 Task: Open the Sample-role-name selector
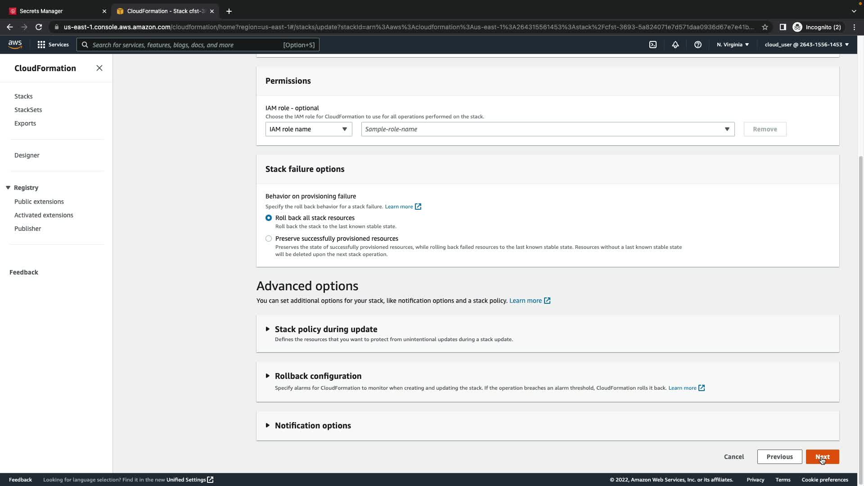click(x=547, y=129)
